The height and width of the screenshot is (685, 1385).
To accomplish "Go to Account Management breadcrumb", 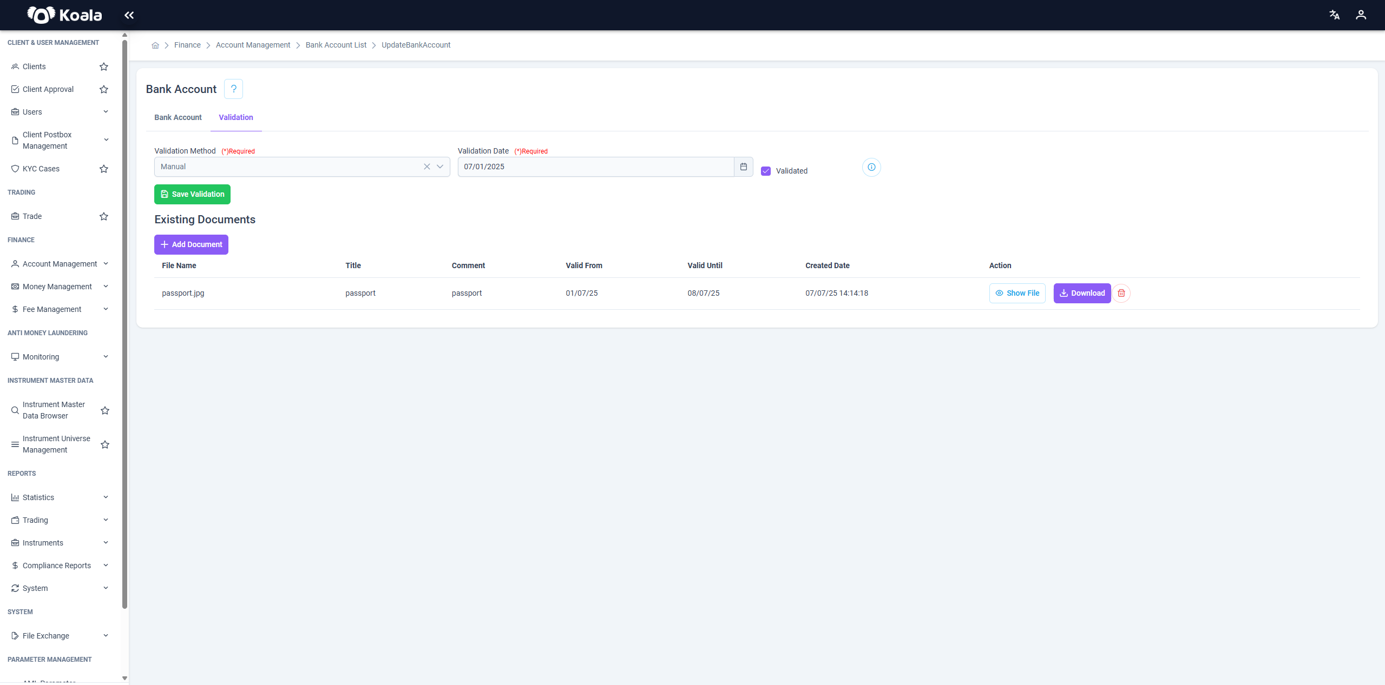I will pyautogui.click(x=253, y=45).
